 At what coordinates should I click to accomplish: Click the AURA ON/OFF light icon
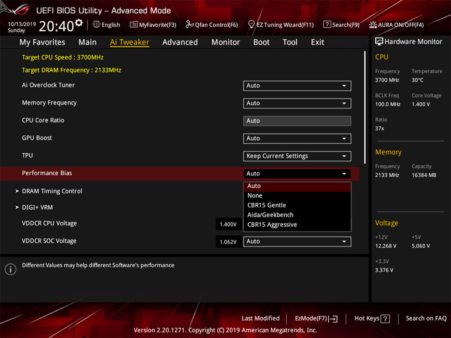click(x=373, y=24)
